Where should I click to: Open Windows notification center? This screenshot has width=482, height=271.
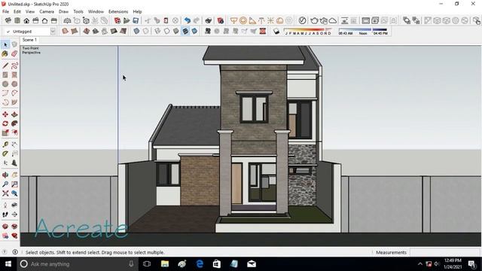coord(472,264)
